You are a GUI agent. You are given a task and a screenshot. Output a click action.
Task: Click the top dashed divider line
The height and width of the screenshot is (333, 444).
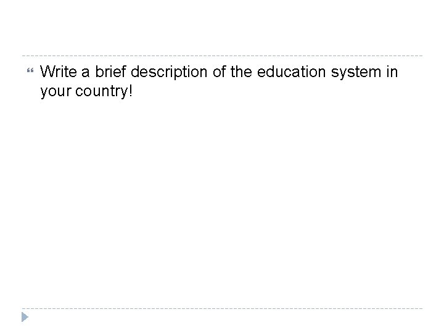pyautogui.click(x=222, y=55)
